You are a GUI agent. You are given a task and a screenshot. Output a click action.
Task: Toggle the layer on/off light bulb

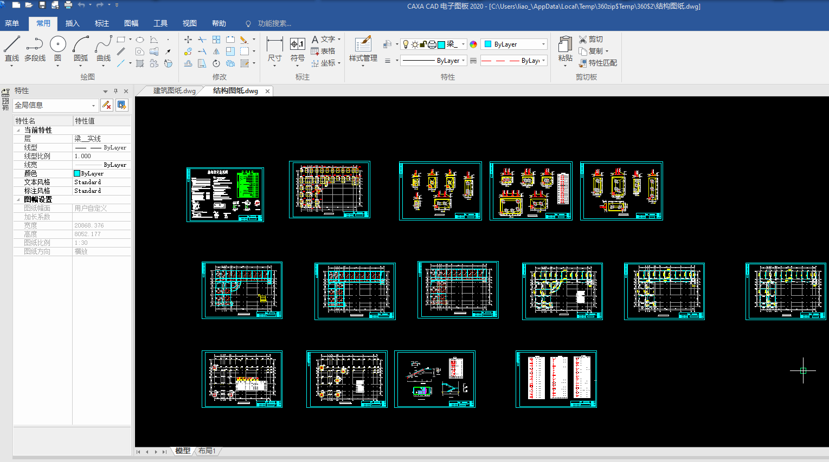[406, 44]
